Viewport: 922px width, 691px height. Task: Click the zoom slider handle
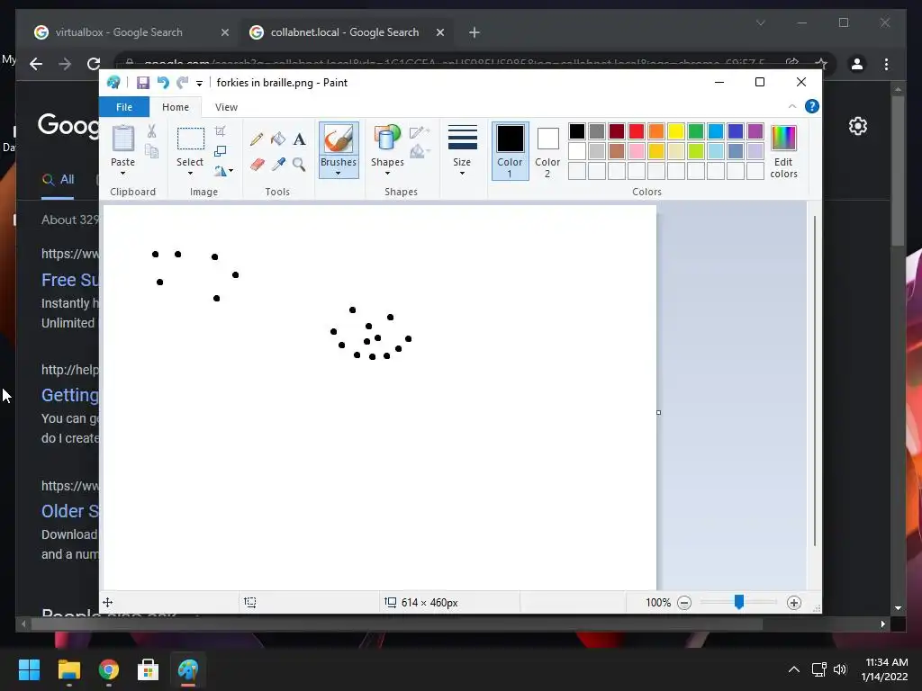(739, 602)
